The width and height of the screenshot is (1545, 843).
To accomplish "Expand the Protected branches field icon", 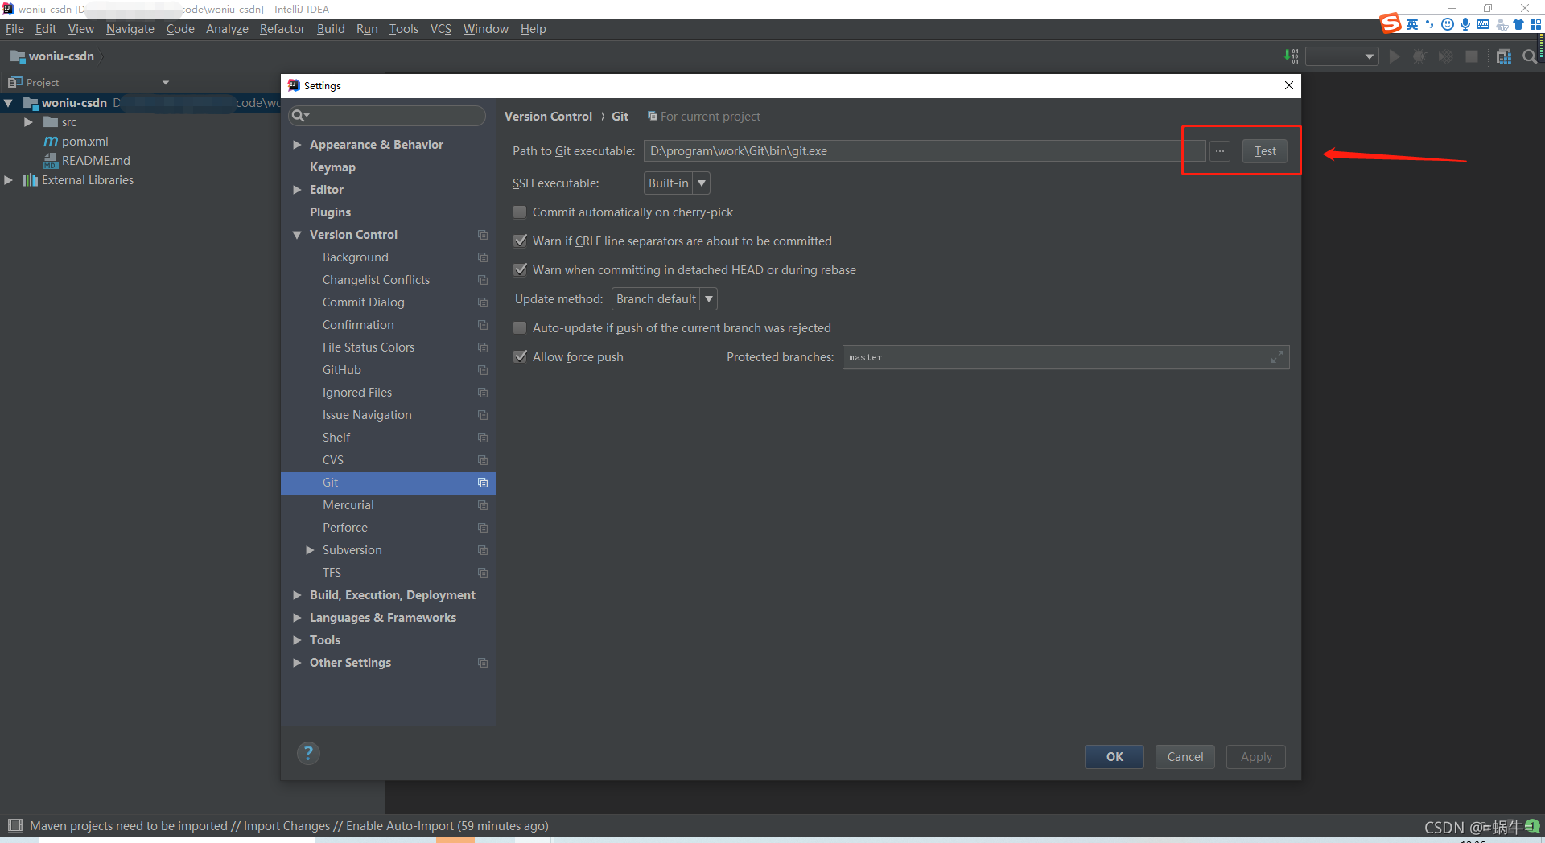I will pyautogui.click(x=1277, y=357).
